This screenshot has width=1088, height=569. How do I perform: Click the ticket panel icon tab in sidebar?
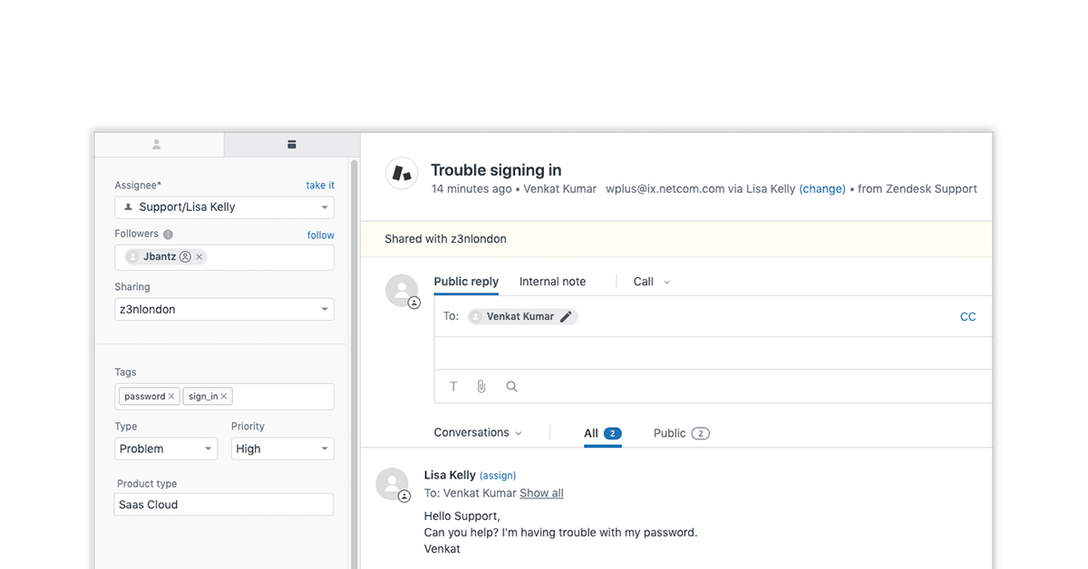point(291,145)
